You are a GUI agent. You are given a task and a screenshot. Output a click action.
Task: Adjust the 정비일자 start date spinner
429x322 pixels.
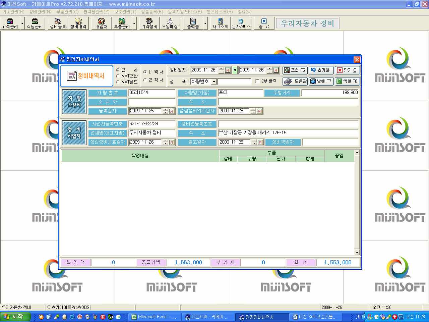coord(221,70)
